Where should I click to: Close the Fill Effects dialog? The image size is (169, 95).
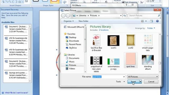point(133,5)
